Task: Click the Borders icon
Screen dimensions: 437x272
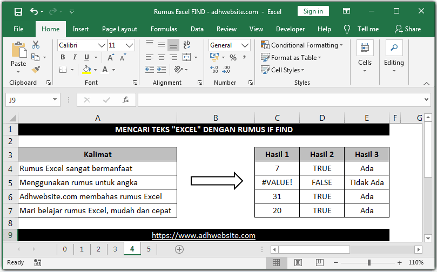Action: (x=63, y=69)
